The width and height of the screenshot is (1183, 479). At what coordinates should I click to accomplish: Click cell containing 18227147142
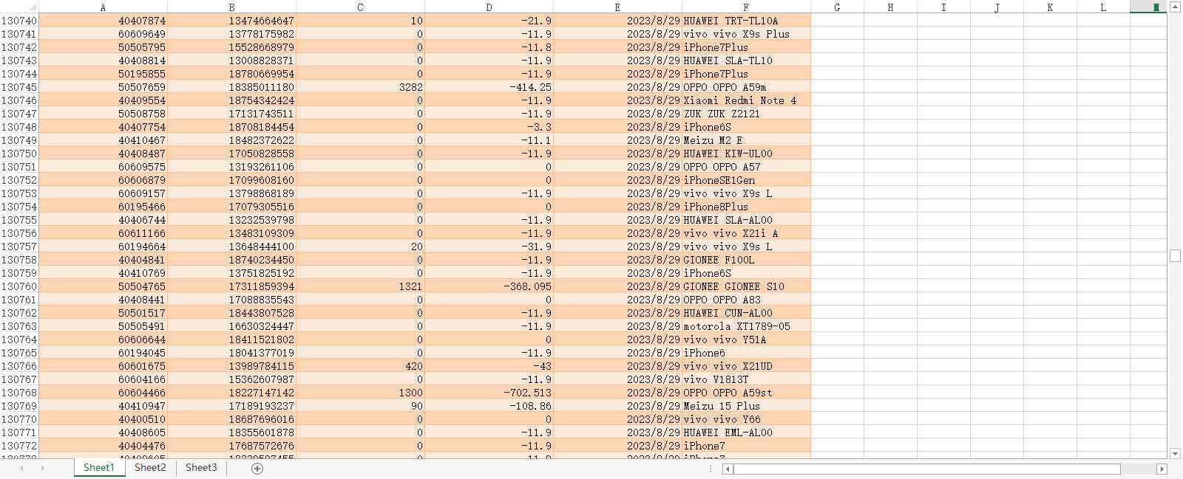pos(231,393)
